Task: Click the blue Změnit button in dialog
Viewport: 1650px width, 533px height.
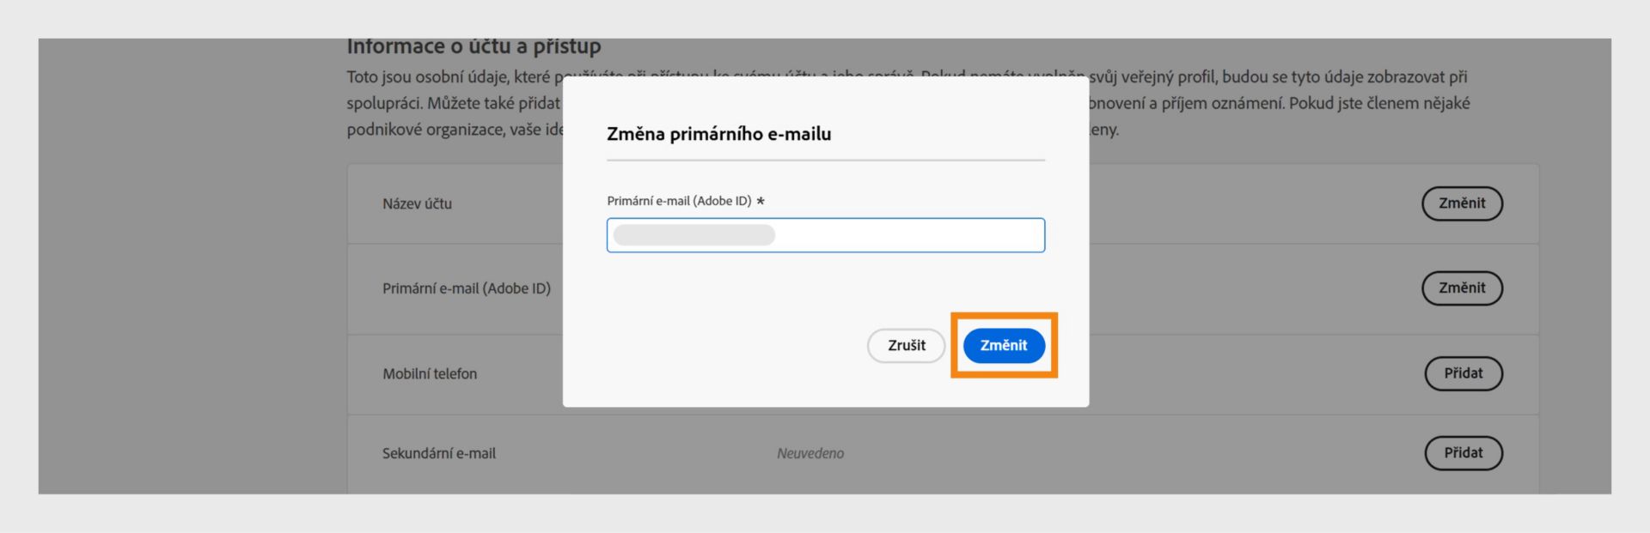Action: (1003, 345)
